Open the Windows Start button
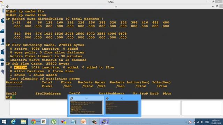The width and height of the screenshot is (223, 125). pos(4,122)
